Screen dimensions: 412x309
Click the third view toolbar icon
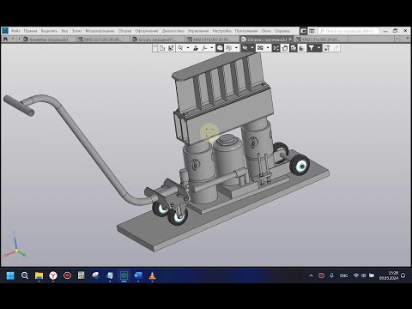pos(171,48)
